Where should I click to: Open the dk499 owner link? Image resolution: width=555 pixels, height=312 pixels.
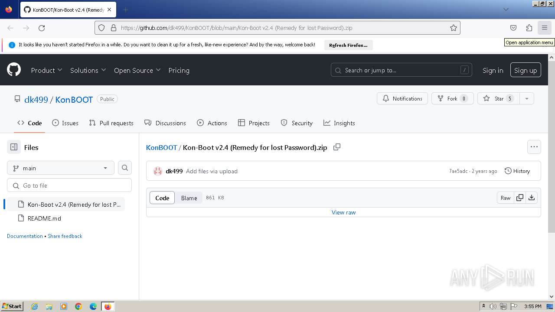pos(36,99)
